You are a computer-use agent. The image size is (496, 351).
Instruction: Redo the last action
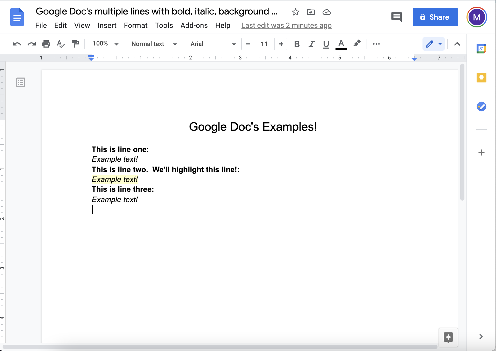(32, 44)
